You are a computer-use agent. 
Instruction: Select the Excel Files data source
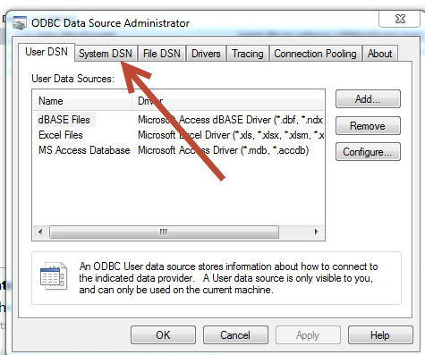[61, 135]
